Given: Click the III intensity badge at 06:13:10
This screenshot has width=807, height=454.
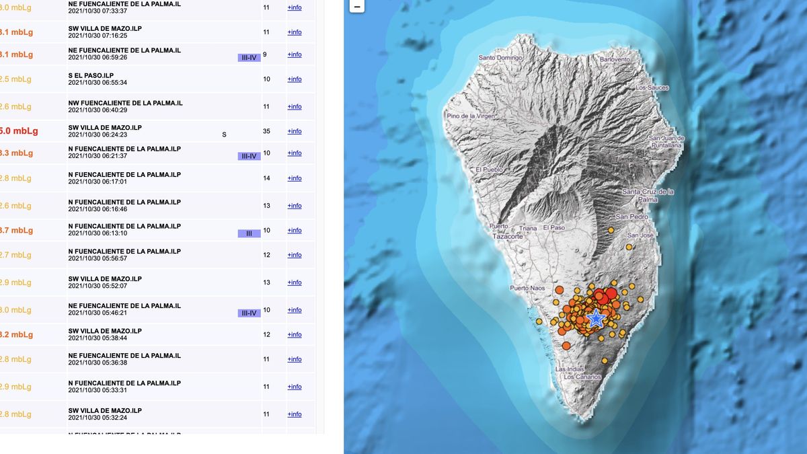Looking at the screenshot, I should [x=249, y=233].
